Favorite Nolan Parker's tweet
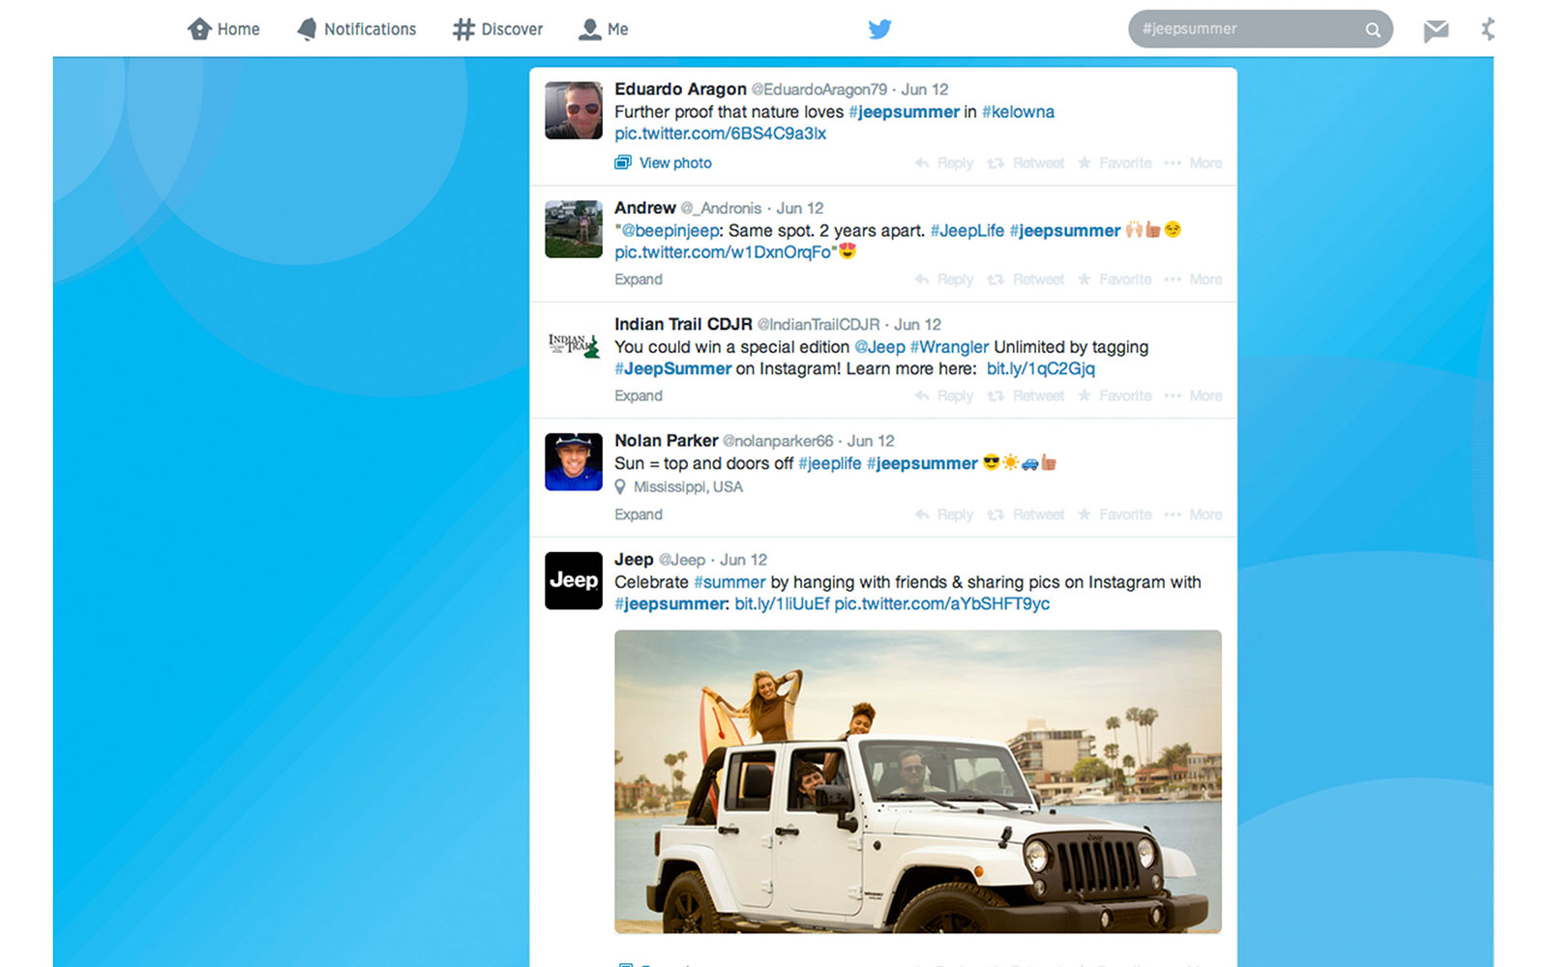 (1115, 514)
